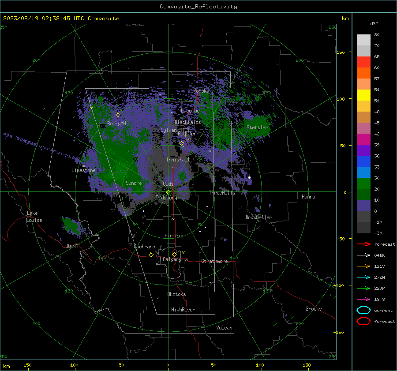Click the Olds town label
This screenshot has height=371, width=397.
[168, 184]
